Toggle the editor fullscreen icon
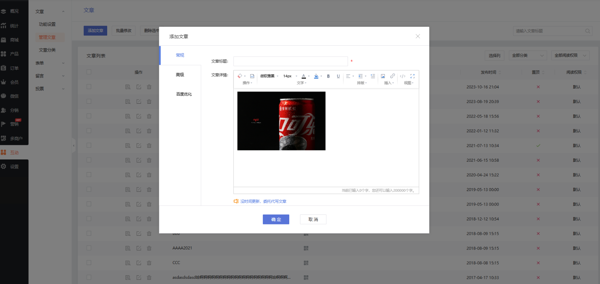600x284 pixels. click(412, 76)
